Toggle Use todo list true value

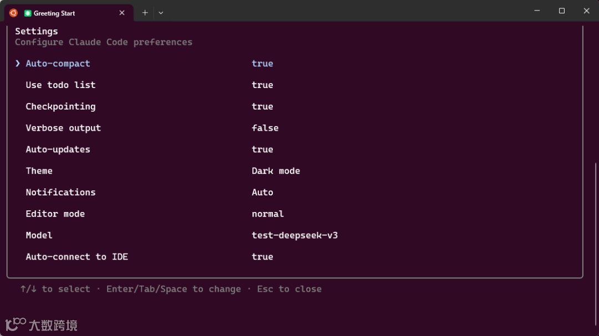(x=262, y=85)
